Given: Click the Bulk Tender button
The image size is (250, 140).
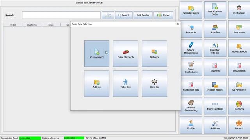Looking at the screenshot, I should [x=143, y=15].
